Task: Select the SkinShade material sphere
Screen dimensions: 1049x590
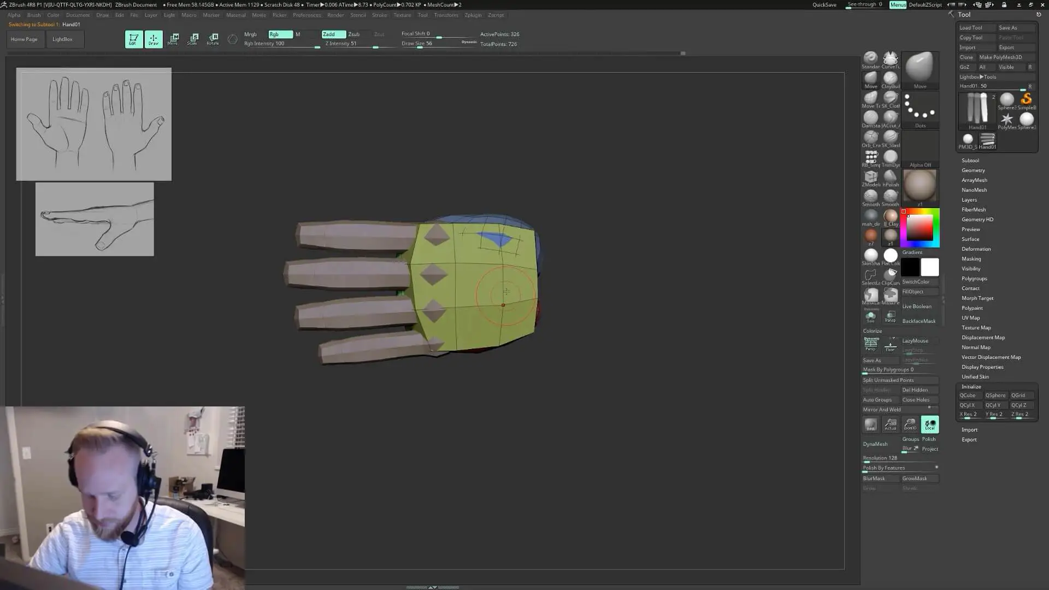Action: click(870, 257)
